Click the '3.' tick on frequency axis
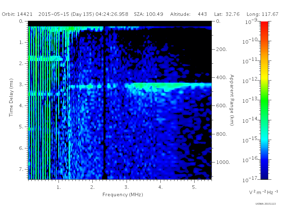This screenshot has width=282, height=211. pyautogui.click(x=127, y=187)
